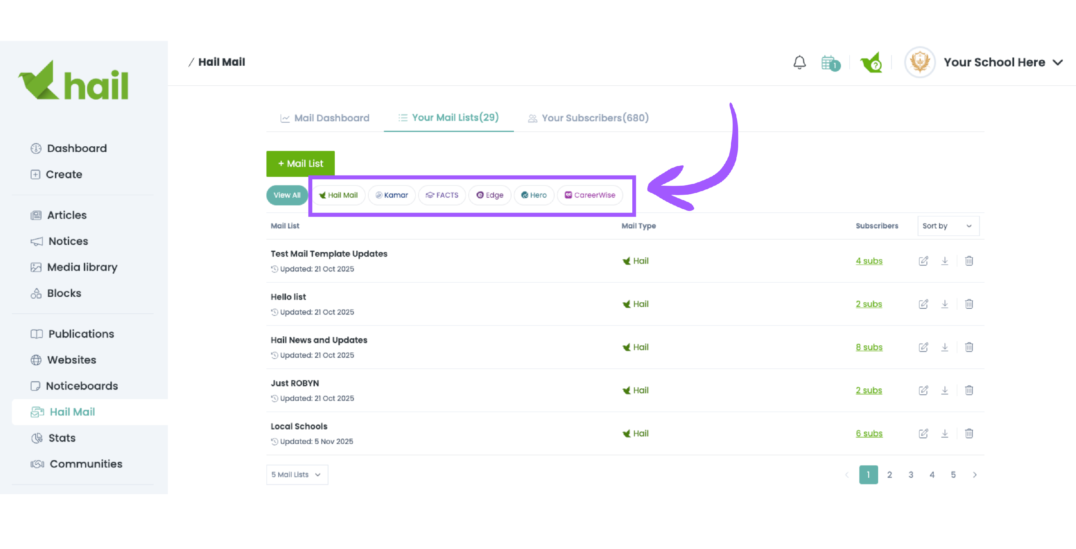Edit the Hail News and Updates list

923,347
